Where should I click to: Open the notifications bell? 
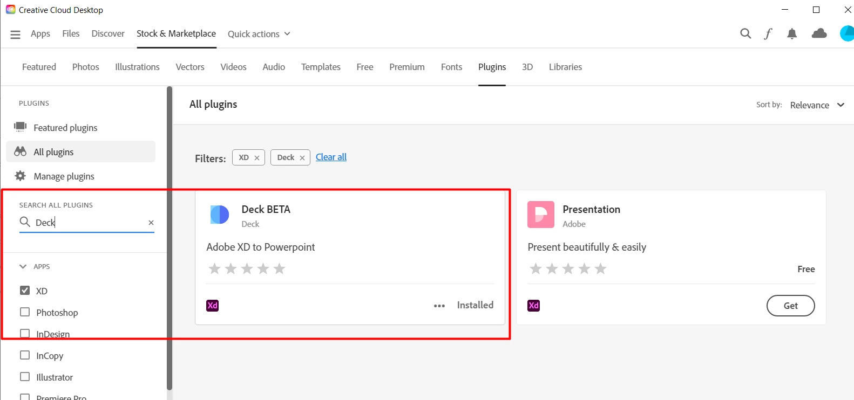pos(792,34)
